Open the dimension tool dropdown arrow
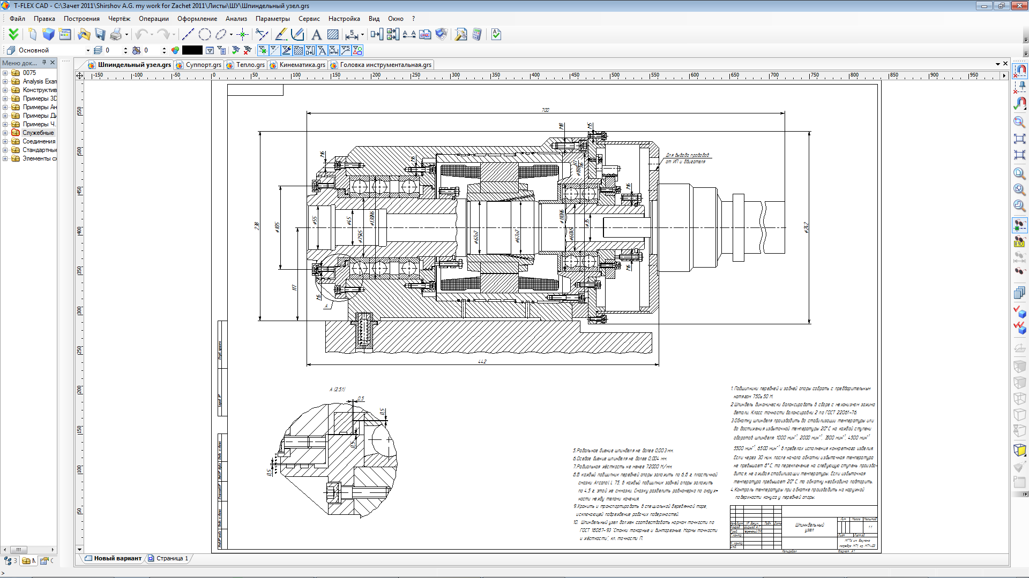 point(362,34)
